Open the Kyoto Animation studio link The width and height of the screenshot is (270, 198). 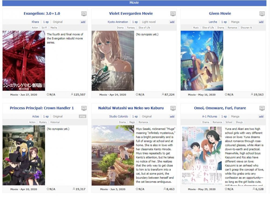tap(118, 22)
